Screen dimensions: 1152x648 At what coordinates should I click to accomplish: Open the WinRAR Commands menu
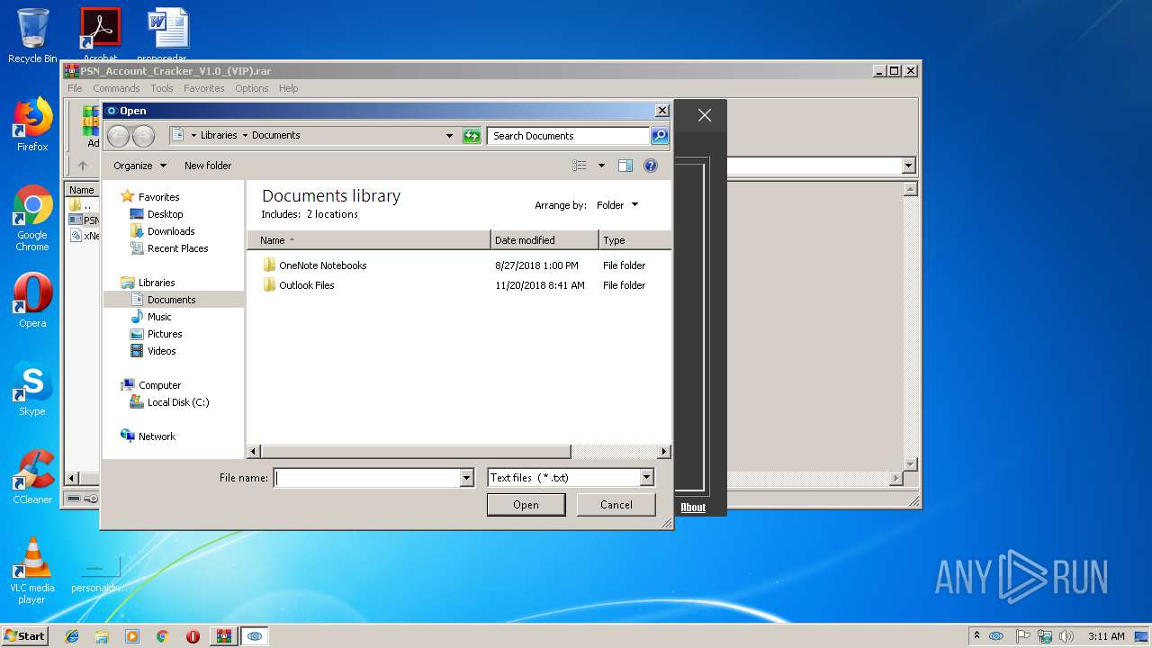116,88
